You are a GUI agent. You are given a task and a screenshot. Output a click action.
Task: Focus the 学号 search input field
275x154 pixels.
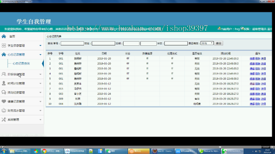coord(72,43)
